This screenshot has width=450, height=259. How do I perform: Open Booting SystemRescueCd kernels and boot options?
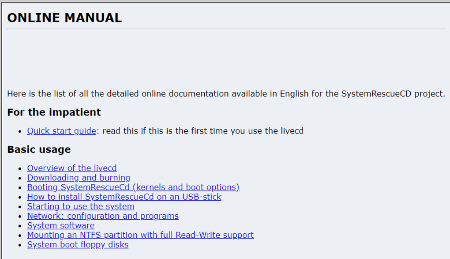[x=133, y=187]
